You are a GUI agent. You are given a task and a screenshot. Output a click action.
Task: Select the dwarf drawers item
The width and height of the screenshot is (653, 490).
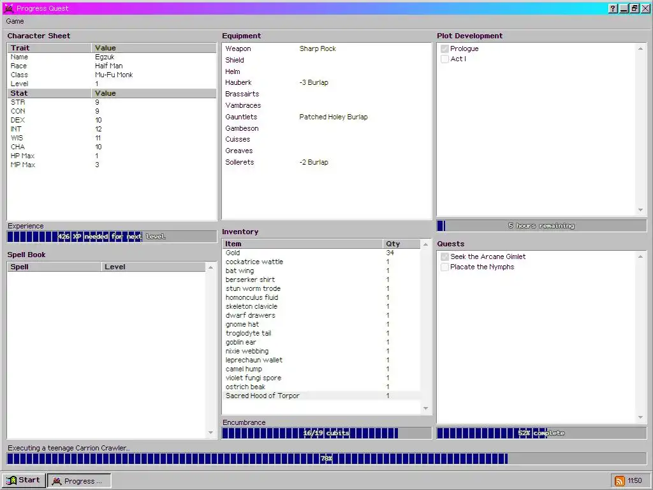click(321, 315)
